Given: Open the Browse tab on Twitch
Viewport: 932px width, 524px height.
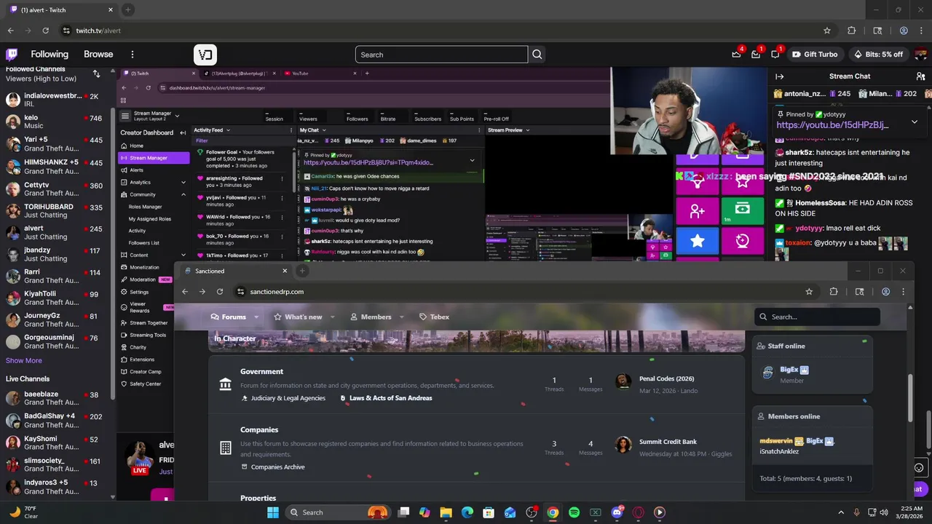Looking at the screenshot, I should [x=98, y=55].
